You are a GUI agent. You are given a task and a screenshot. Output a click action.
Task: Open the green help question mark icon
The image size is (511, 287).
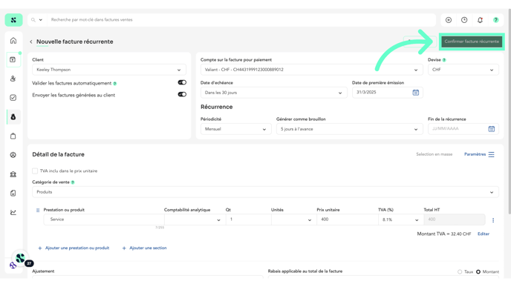[495, 20]
